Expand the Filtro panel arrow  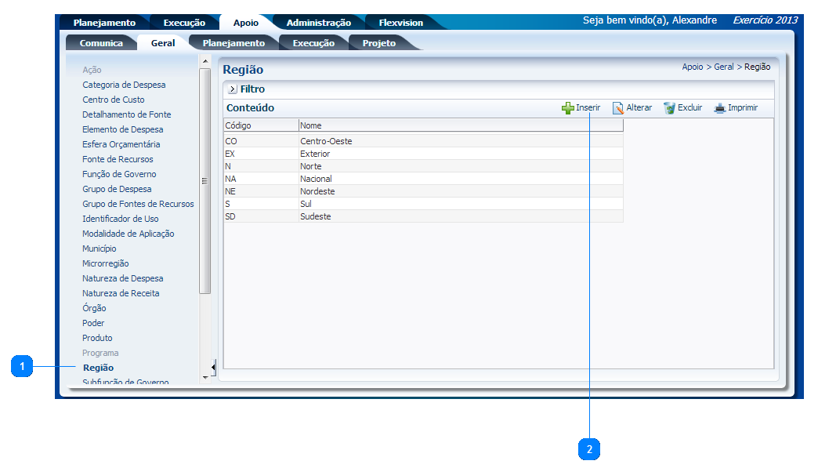click(233, 89)
